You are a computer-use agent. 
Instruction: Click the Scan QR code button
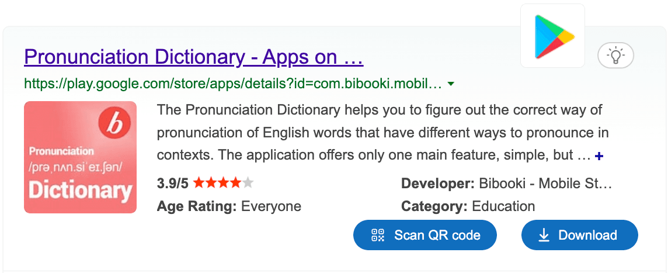coord(425,235)
